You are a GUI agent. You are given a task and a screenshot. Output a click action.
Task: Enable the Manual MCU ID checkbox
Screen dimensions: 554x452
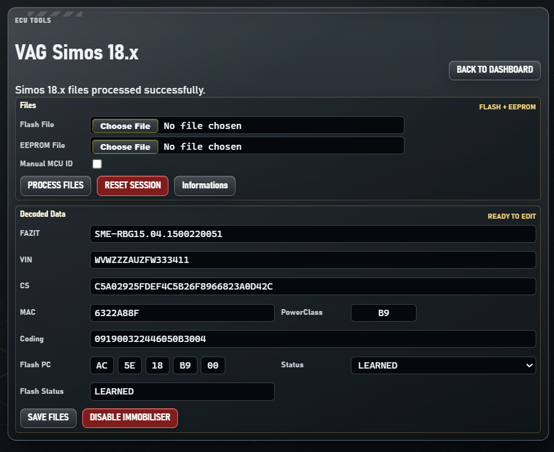coord(97,164)
